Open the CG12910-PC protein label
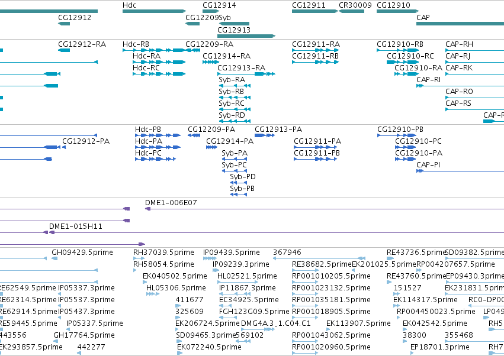The image size is (504, 356). (x=419, y=141)
